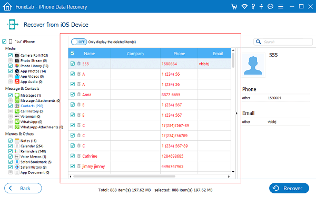Image resolution: width=316 pixels, height=197 pixels.
Task: Select Contacts (298) in sidebar
Action: click(x=32, y=106)
